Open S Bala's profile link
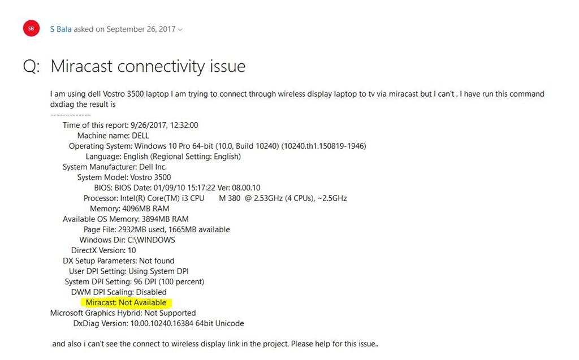Image resolution: width=579 pixels, height=360 pixels. (61, 29)
